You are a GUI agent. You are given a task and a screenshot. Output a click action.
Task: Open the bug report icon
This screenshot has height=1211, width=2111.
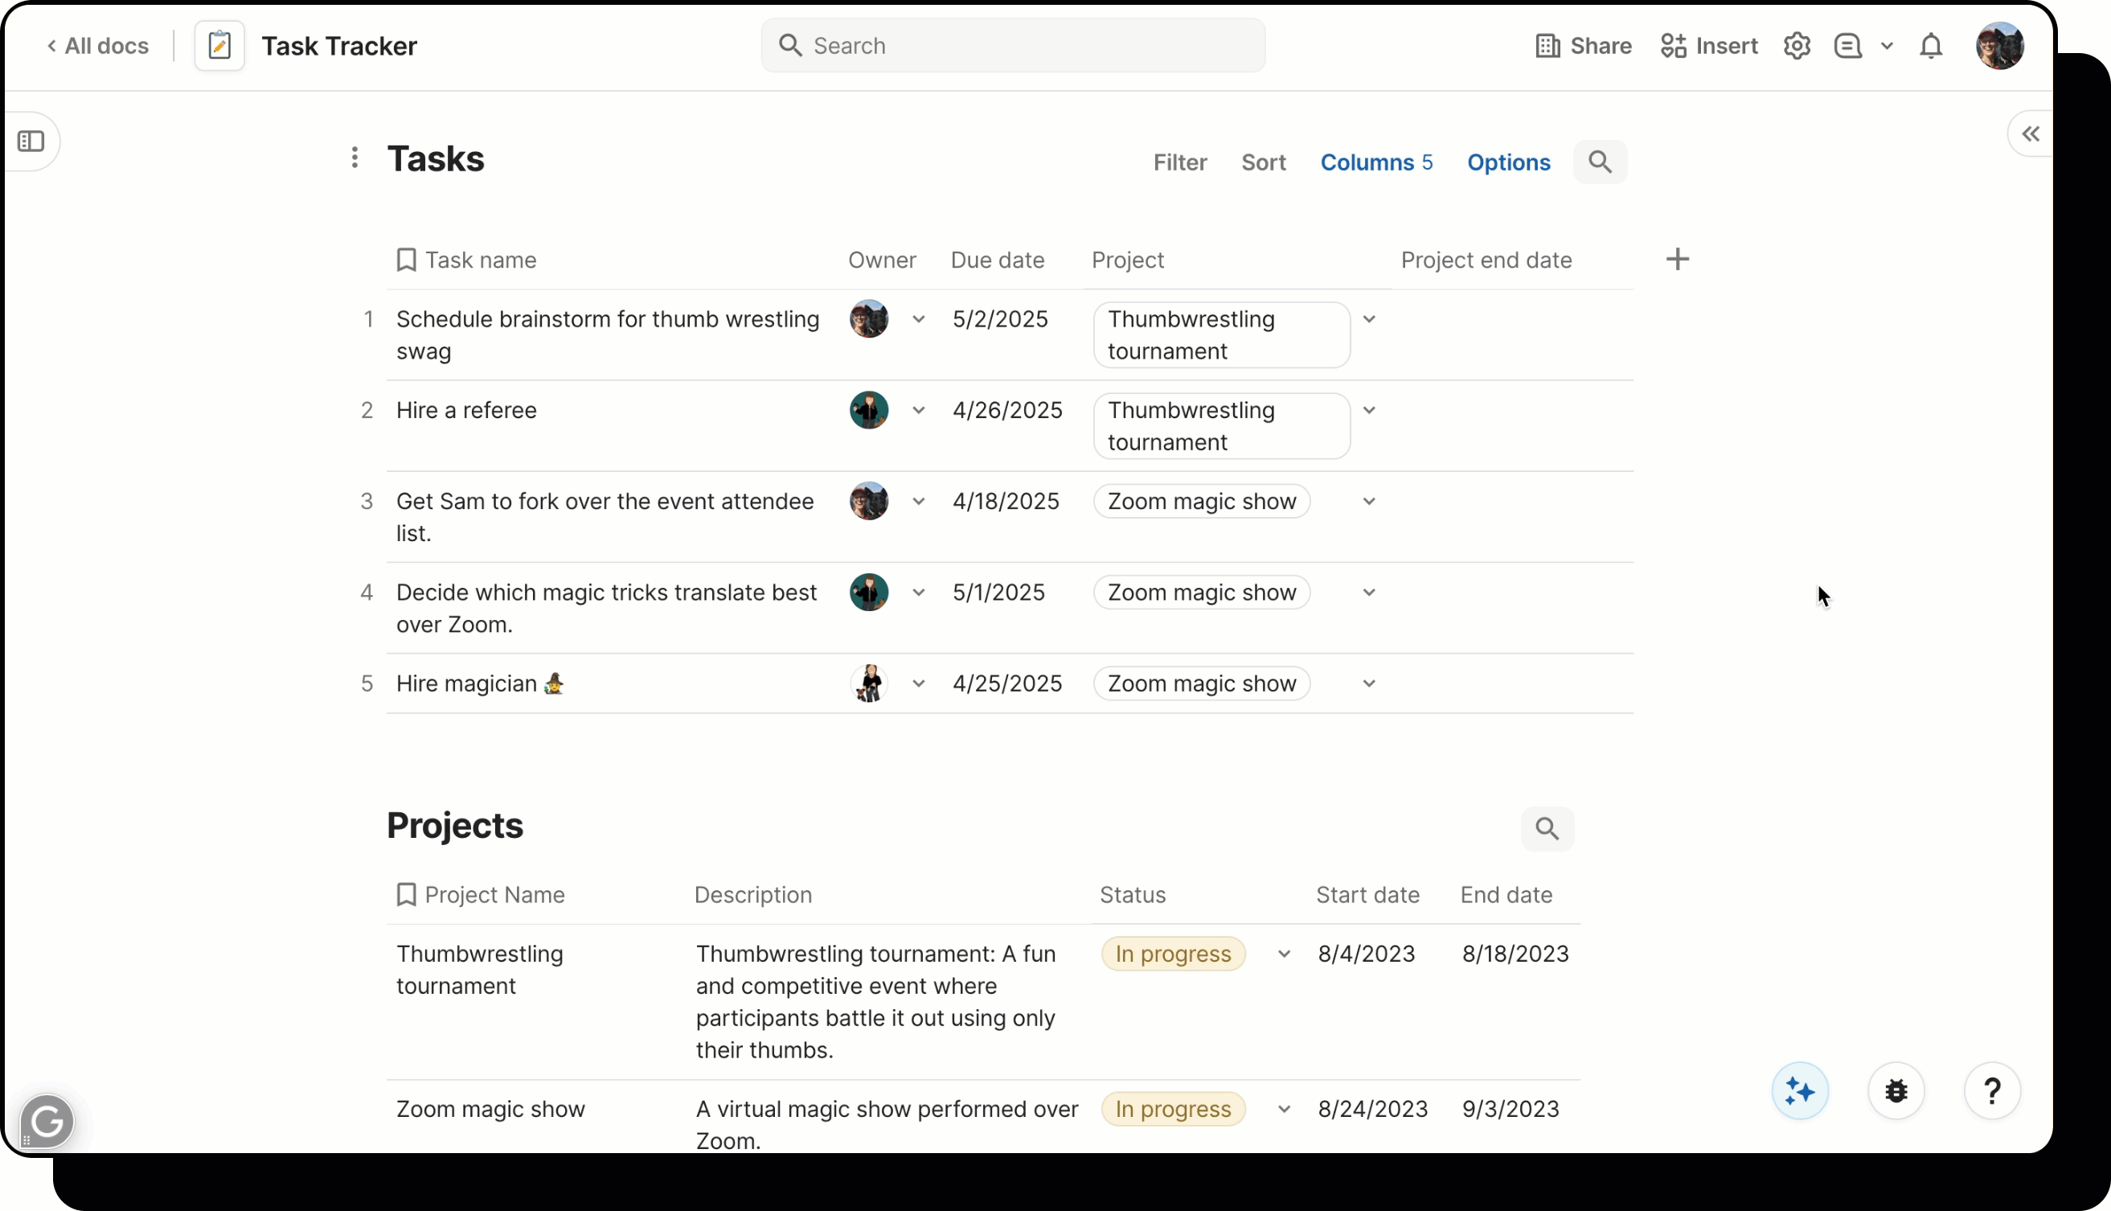pyautogui.click(x=1896, y=1091)
